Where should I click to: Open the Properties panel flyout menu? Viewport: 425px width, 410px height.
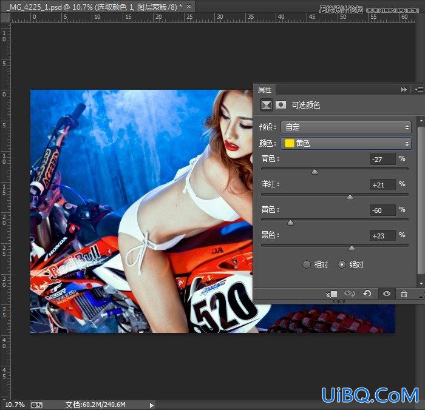click(x=419, y=89)
